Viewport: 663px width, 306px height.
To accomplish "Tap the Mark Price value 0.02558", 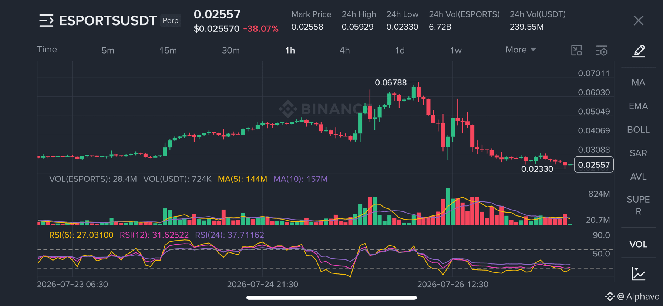I will [x=307, y=27].
